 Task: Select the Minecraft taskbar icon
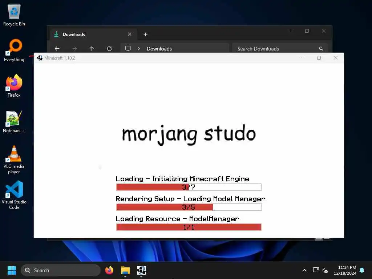[141, 270]
